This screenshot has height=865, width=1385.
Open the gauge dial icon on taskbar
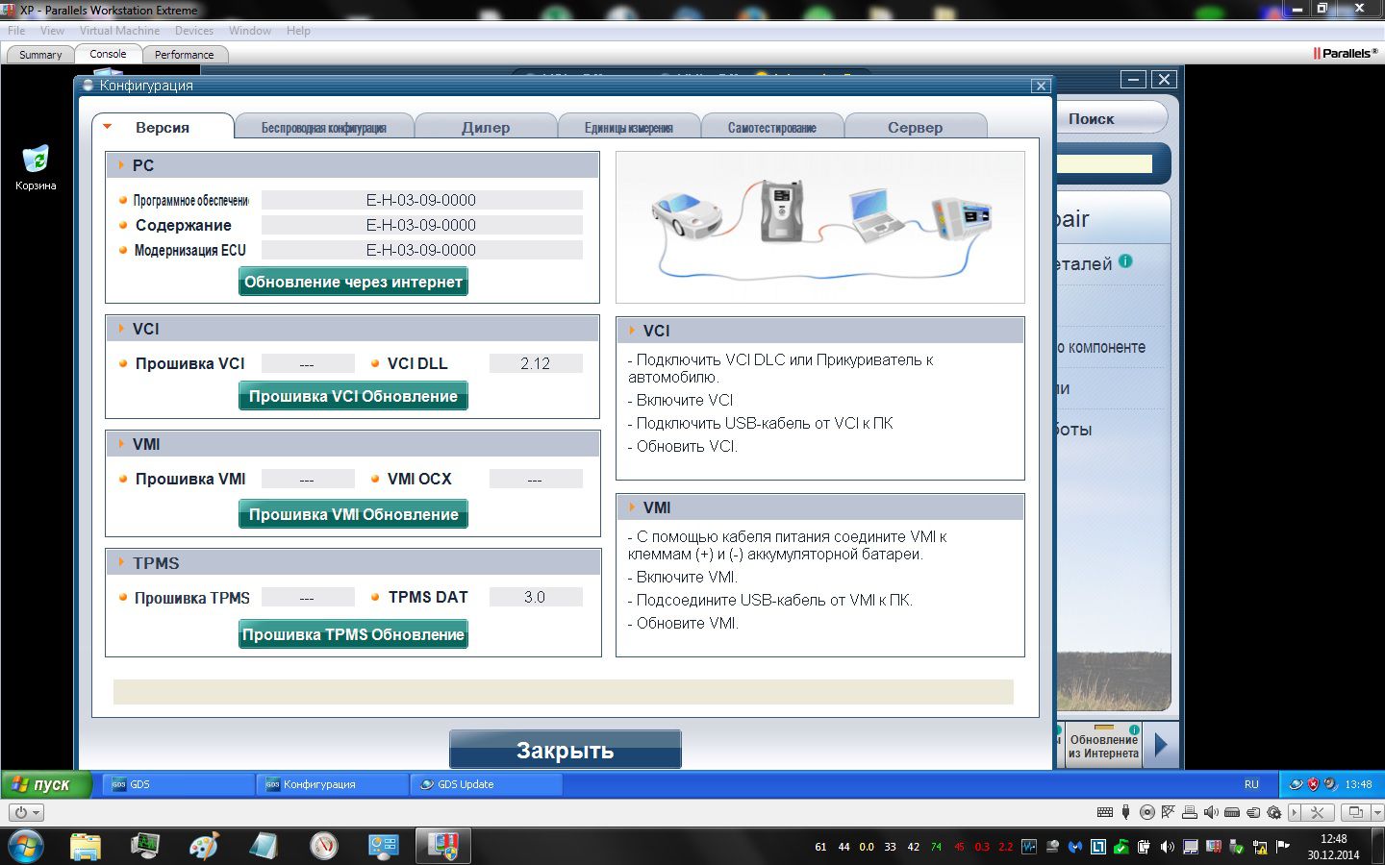[324, 847]
